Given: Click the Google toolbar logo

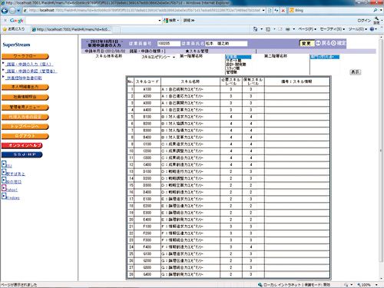Looking at the screenshot, I should [17, 21].
